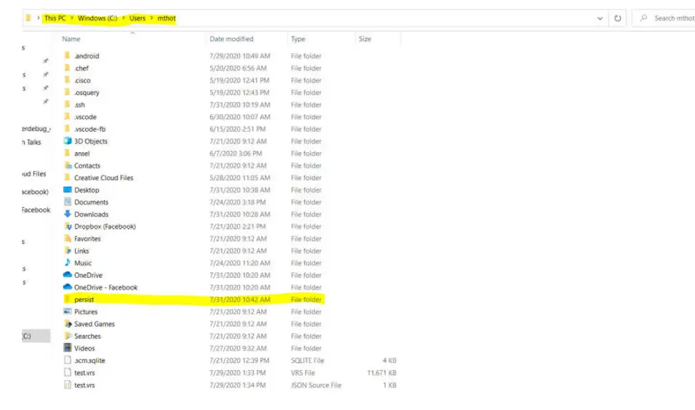
Task: Click the refresh button in address bar
Action: pyautogui.click(x=617, y=18)
